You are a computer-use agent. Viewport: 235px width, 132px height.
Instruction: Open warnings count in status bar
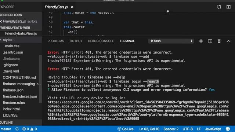(x=34, y=129)
